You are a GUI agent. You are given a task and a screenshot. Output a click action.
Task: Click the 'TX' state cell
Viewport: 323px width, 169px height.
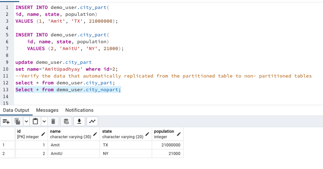pyautogui.click(x=126, y=145)
